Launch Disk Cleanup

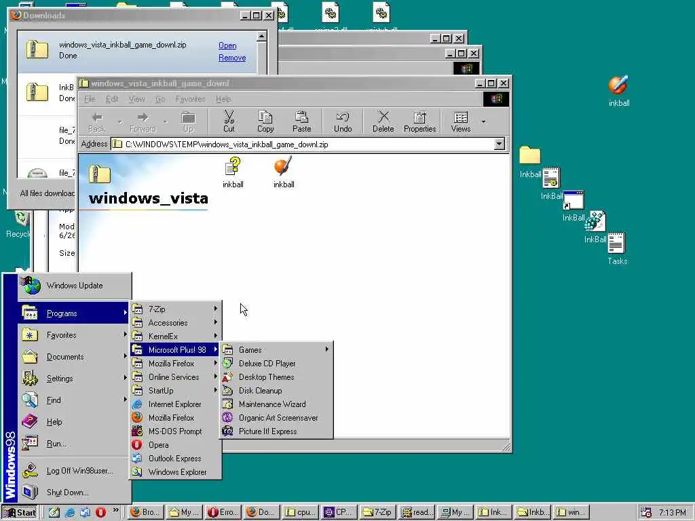pos(276,391)
